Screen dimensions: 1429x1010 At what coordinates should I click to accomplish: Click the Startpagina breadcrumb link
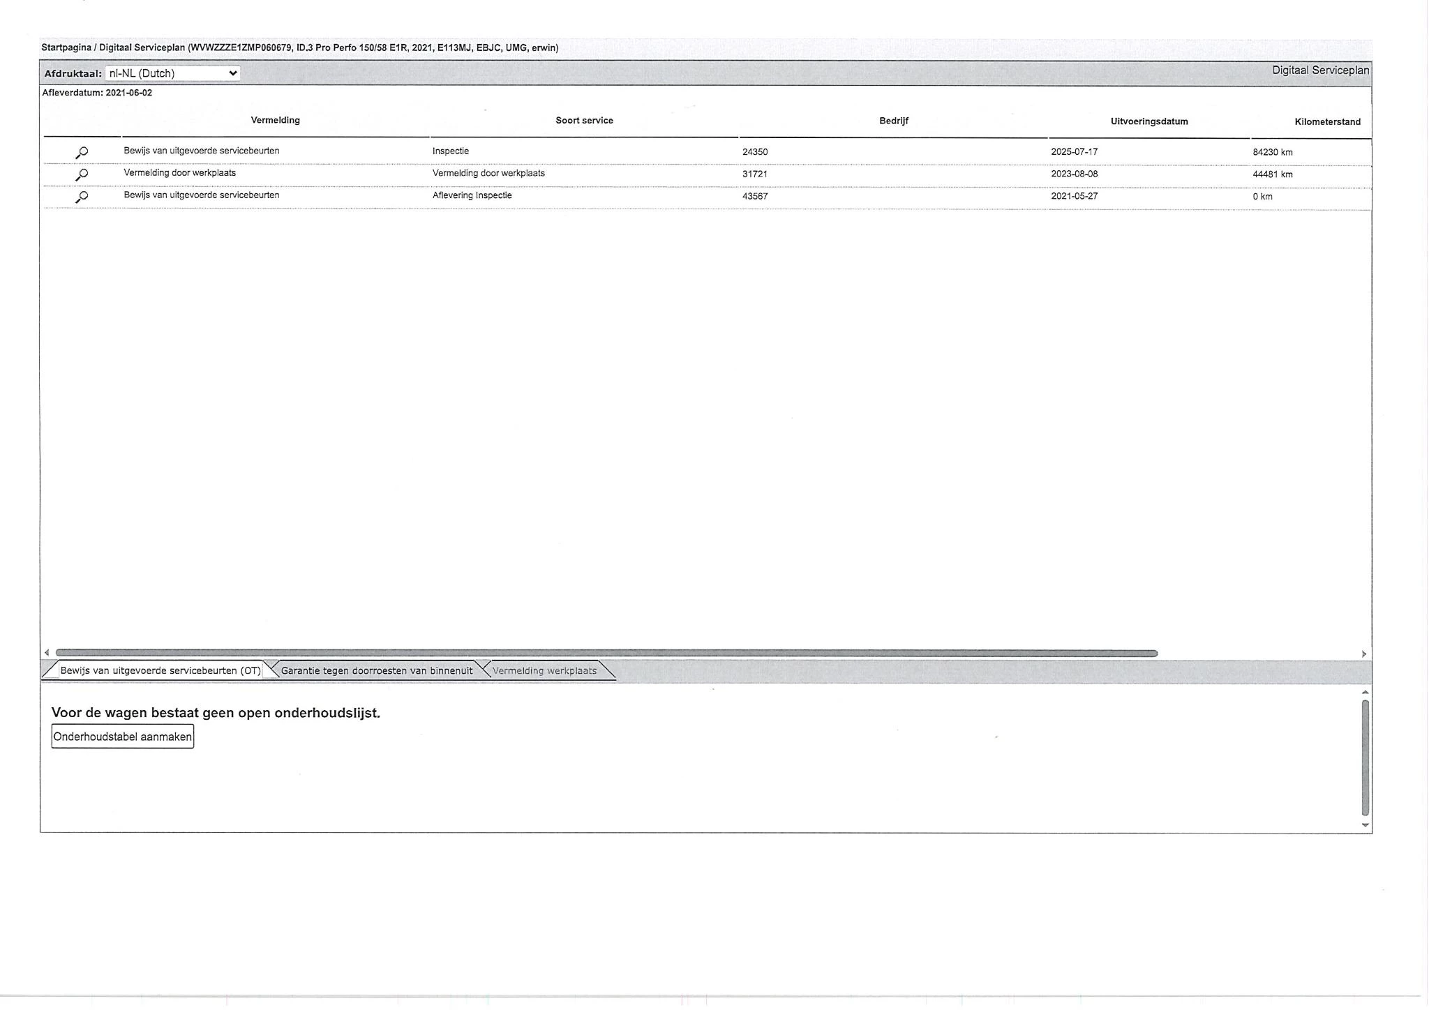pyautogui.click(x=66, y=48)
